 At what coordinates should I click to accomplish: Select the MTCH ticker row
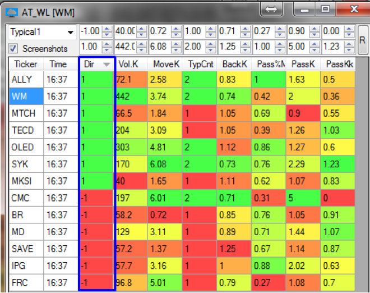(182, 113)
